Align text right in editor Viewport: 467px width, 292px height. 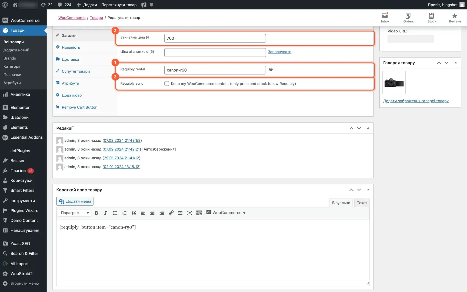[x=162, y=213]
